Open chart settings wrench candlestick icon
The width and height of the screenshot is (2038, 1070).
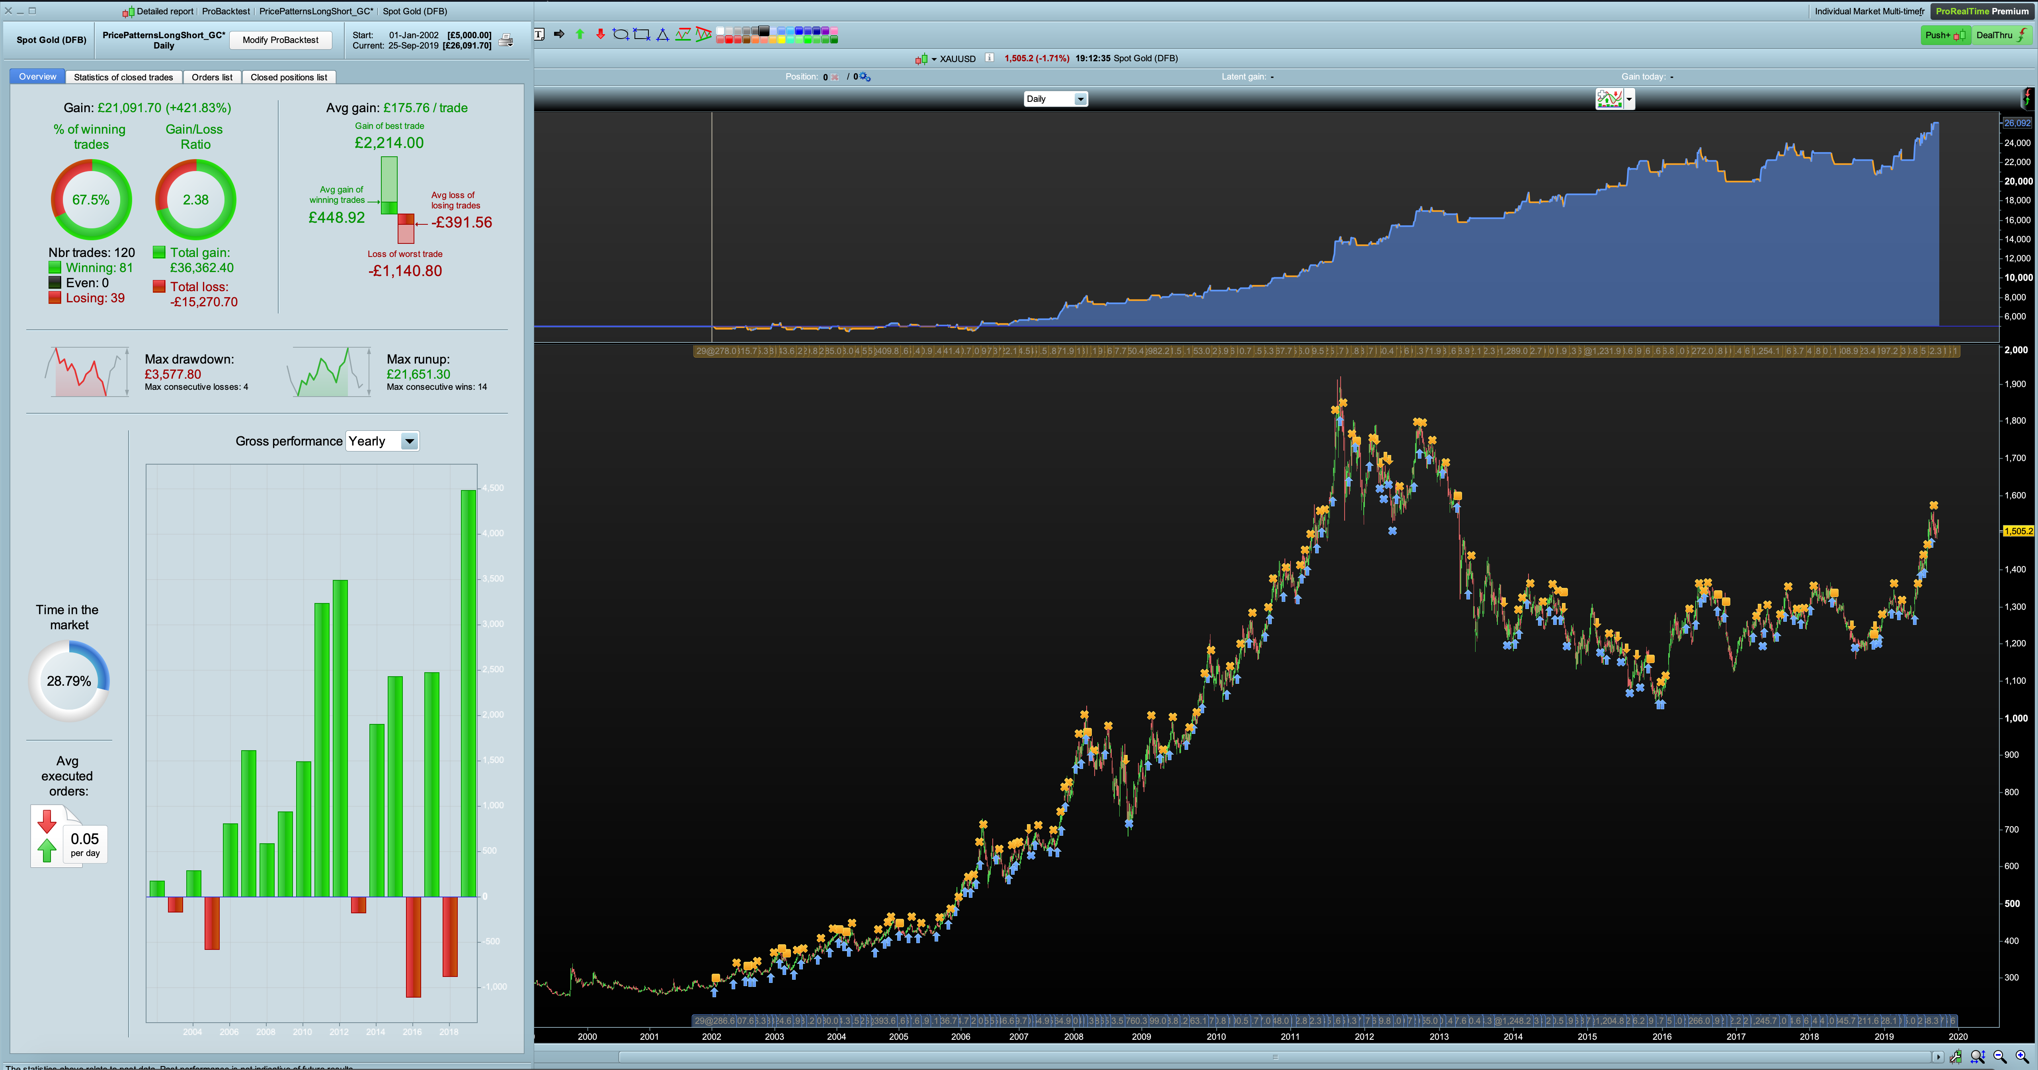coord(1956,1056)
